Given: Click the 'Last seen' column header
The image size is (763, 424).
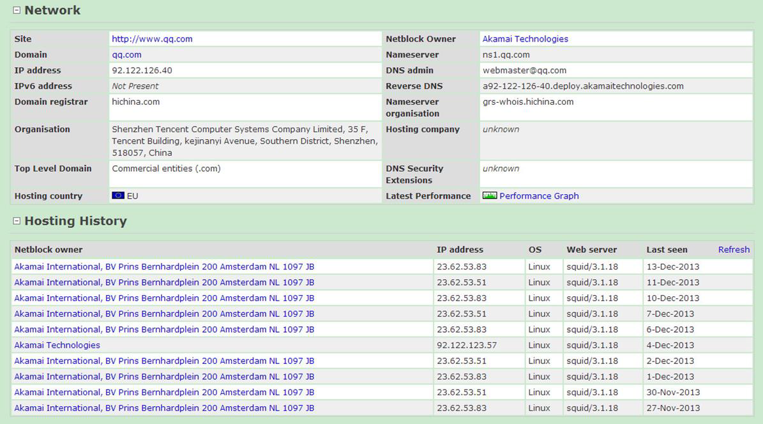Looking at the screenshot, I should pos(667,250).
